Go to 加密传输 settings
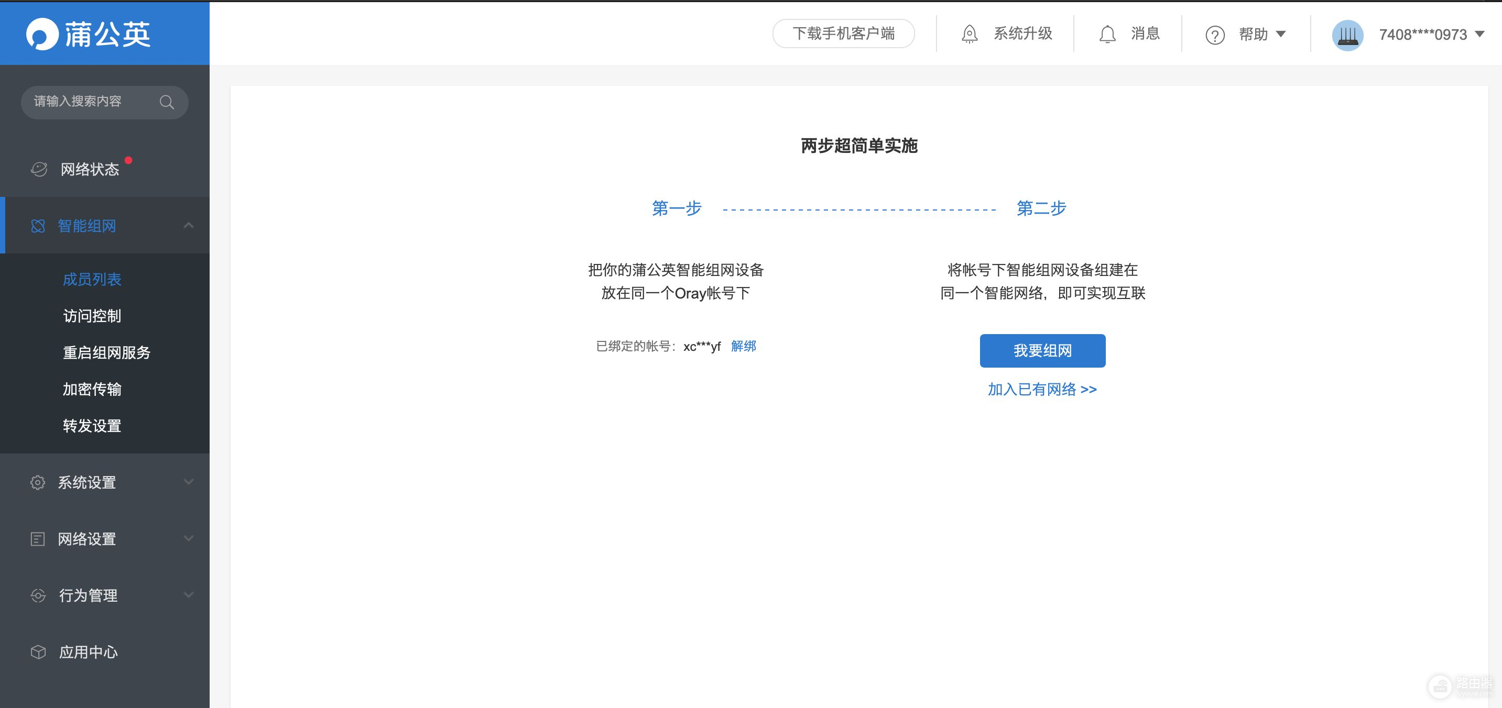Screen dimensions: 1502x708 pyautogui.click(x=92, y=389)
